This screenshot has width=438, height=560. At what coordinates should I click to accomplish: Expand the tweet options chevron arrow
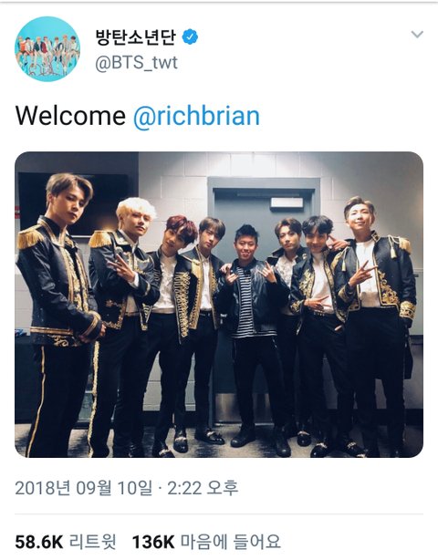417,35
